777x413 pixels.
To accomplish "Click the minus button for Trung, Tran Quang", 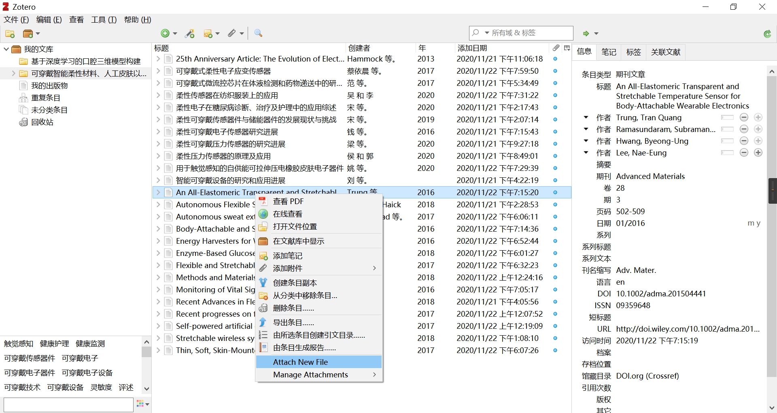I will coord(744,117).
